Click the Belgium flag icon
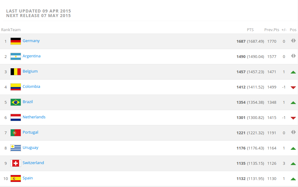The width and height of the screenshot is (298, 187). 16,72
